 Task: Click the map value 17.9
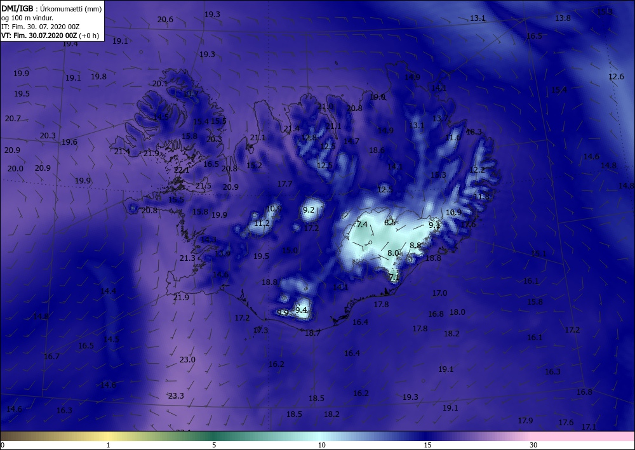[x=525, y=420]
